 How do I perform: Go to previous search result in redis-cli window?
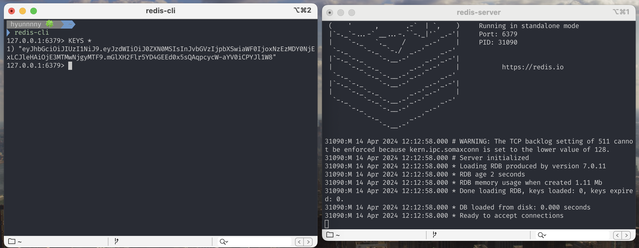(x=299, y=242)
